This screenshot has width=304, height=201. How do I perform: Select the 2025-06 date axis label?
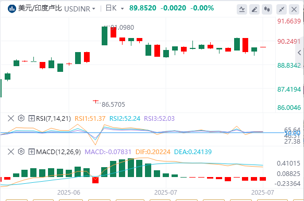(x=69, y=193)
